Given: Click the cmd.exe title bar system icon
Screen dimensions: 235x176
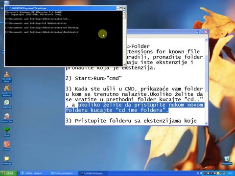Looking at the screenshot, I should coord(7,8).
